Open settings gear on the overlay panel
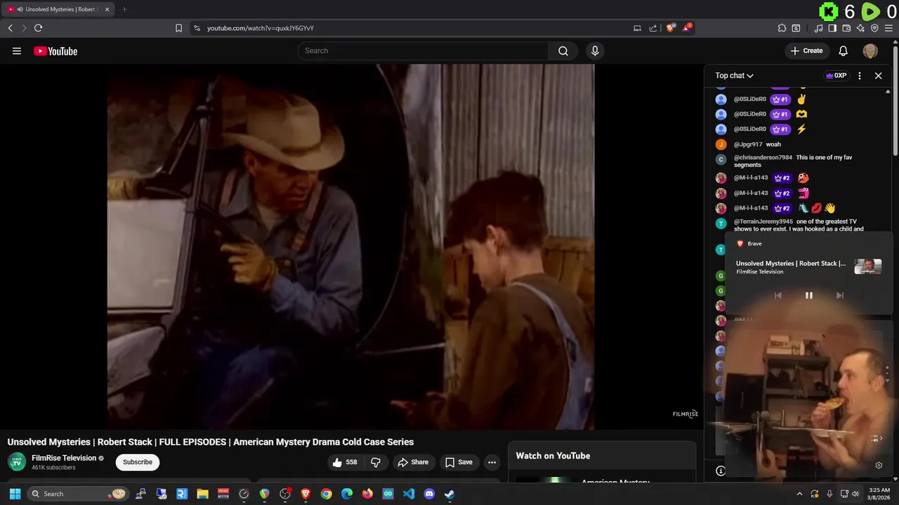The height and width of the screenshot is (505, 899). [879, 465]
